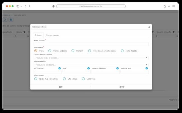Open a new browser tab with plus icon
This screenshot has width=182, height=113.
click(169, 6)
